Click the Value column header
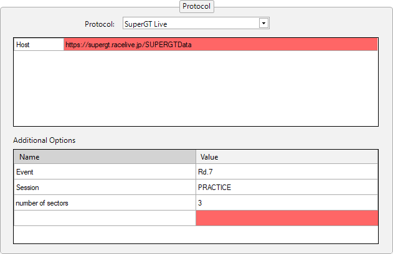The width and height of the screenshot is (393, 254). point(286,157)
